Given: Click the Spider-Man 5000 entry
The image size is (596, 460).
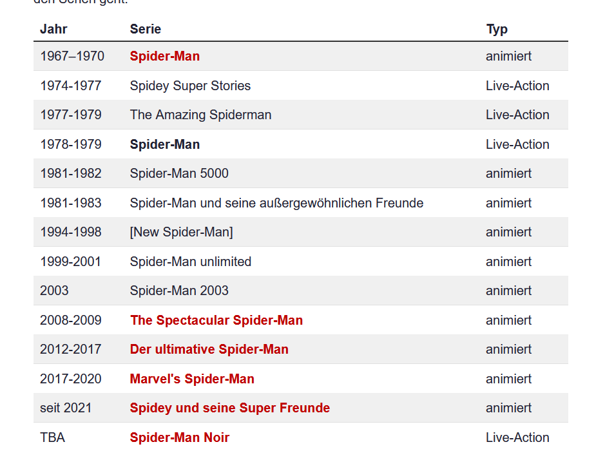Looking at the screenshot, I should [179, 173].
